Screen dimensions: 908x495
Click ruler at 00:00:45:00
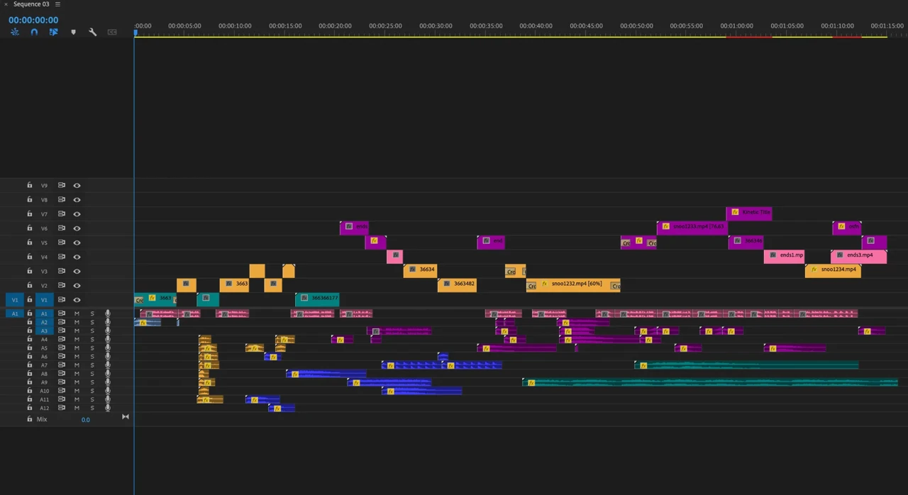click(586, 26)
